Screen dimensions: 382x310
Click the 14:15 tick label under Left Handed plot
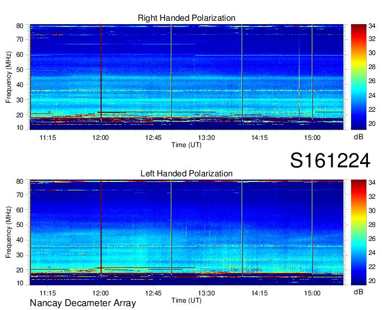[259, 293]
